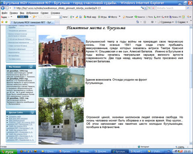Viewport: 193px width, 154px height.
Task: Click the search magnifier beside Webalta Search
Action: point(188,8)
